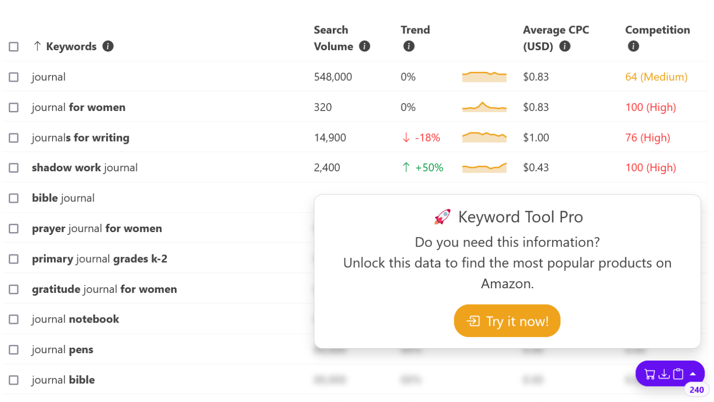Select the 'shadow work journal' row checkbox
The image size is (714, 402).
(13, 168)
